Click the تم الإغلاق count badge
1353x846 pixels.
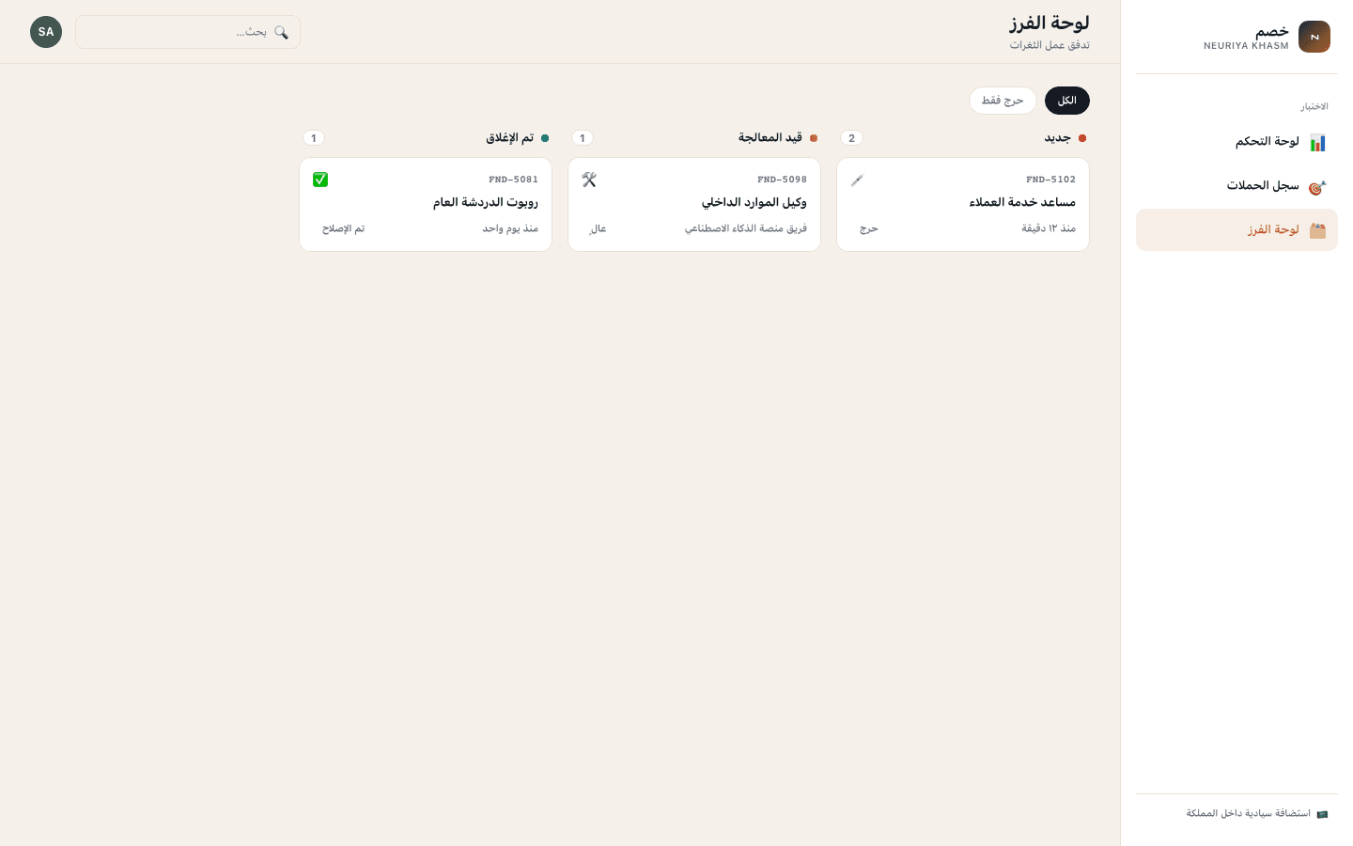314,138
